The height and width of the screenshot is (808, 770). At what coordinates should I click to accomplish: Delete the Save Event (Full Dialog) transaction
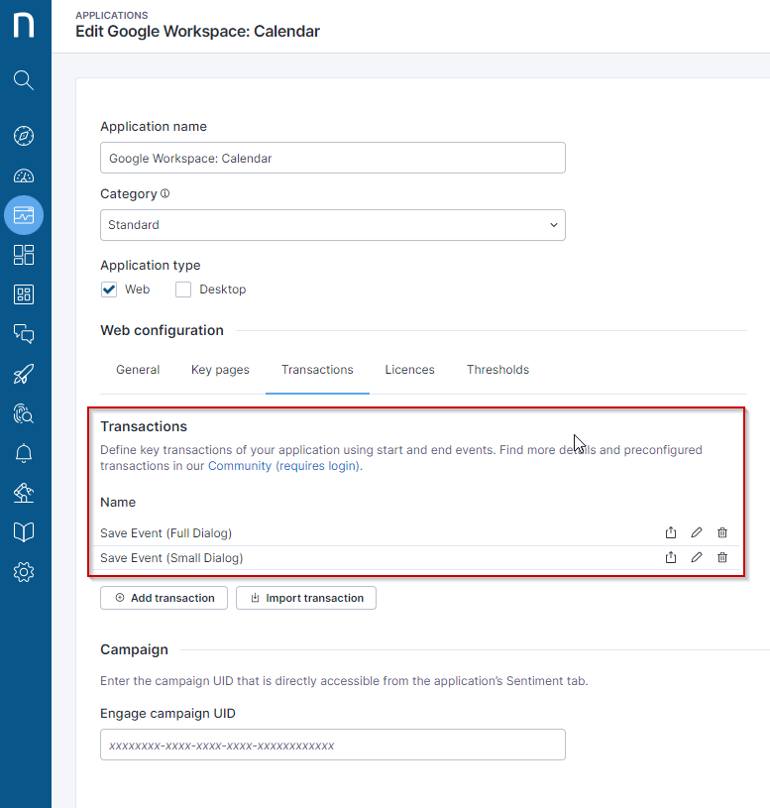click(x=722, y=532)
